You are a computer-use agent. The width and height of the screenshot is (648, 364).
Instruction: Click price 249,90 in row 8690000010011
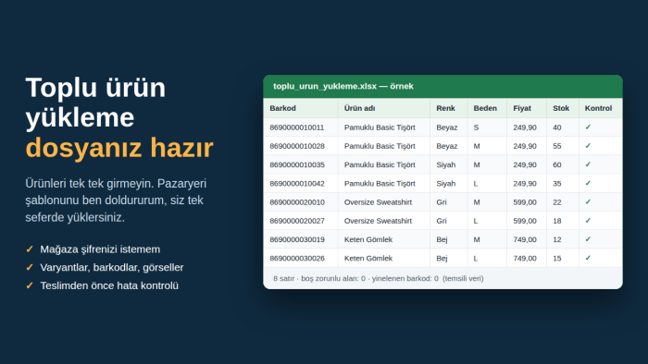(525, 127)
